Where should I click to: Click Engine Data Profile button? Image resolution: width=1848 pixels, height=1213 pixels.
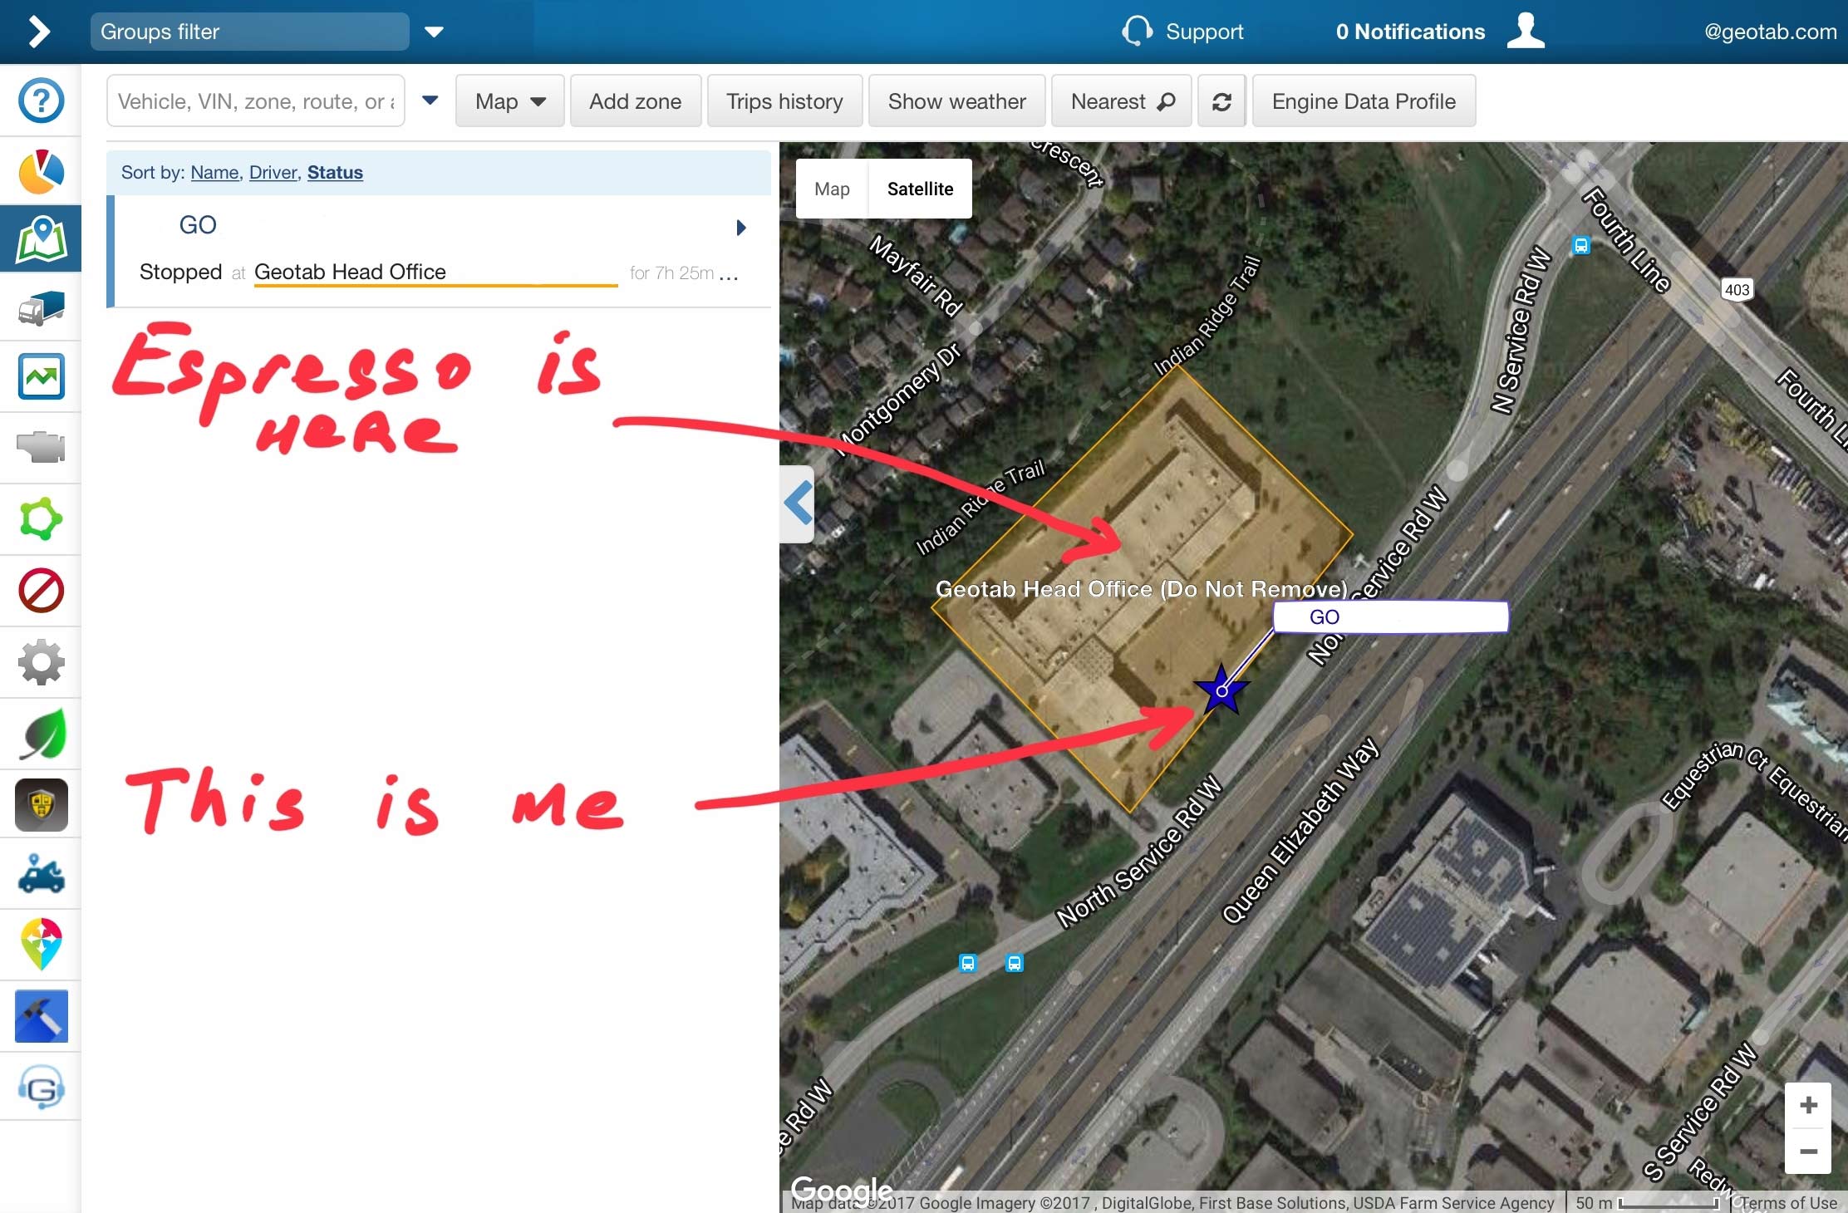[1363, 101]
